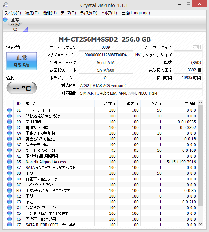This screenshot has width=209, height=232.
Task: Click the status orb for row BD 工場出荷時の不良ブロック数
Action: click(x=10, y=190)
